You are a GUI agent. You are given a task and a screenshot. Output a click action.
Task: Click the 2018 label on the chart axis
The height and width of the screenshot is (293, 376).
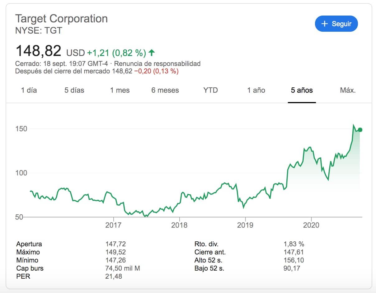[179, 225]
